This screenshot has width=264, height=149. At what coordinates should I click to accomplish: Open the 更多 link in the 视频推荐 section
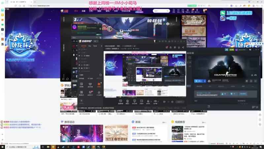pos(204,122)
